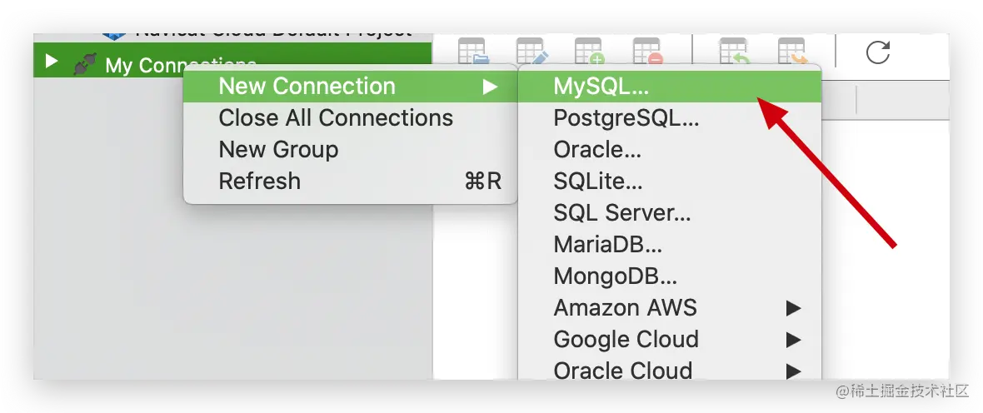The width and height of the screenshot is (983, 413).
Task: Click the New Table plus icon
Action: pos(590,52)
